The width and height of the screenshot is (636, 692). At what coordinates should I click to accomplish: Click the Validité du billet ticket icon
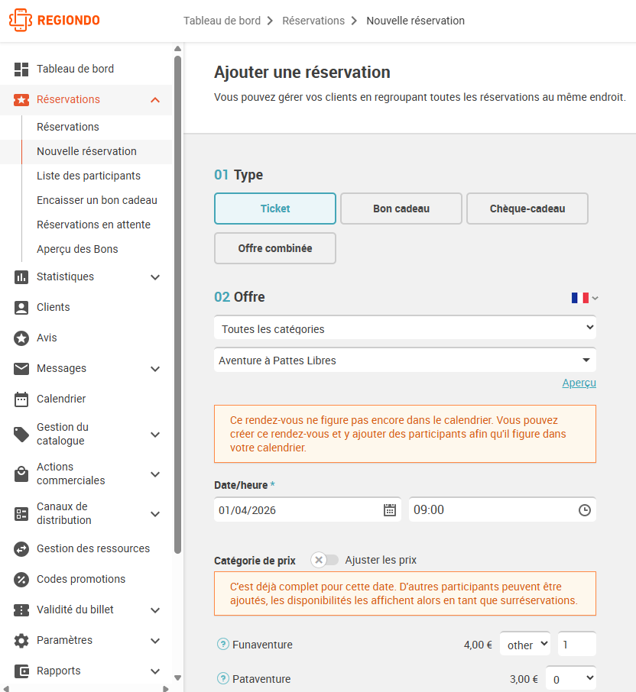[21, 610]
